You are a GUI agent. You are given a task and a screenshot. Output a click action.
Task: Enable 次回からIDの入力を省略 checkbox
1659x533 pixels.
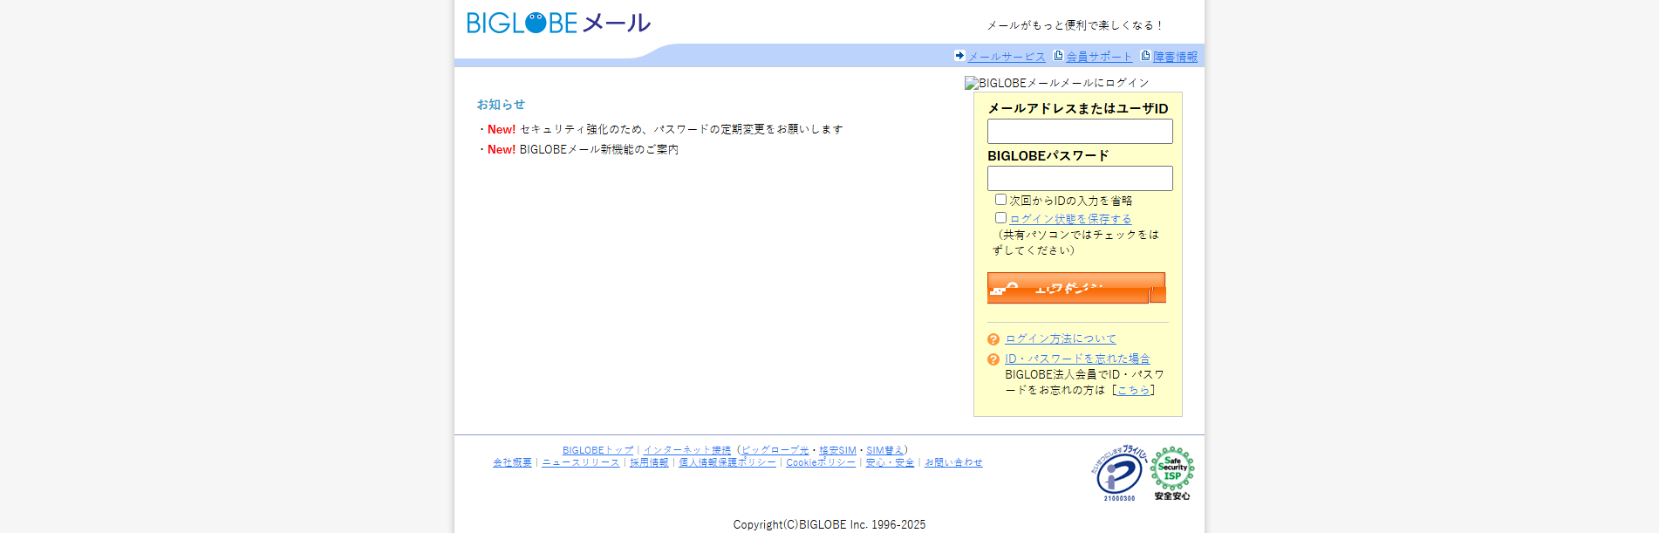click(1000, 200)
